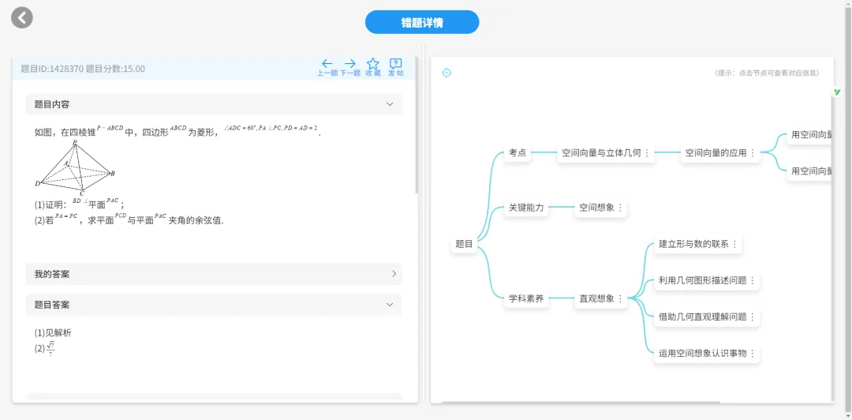Image resolution: width=852 pixels, height=420 pixels.
Task: Click the 题目ID:1428370 header text
Action: (51, 69)
